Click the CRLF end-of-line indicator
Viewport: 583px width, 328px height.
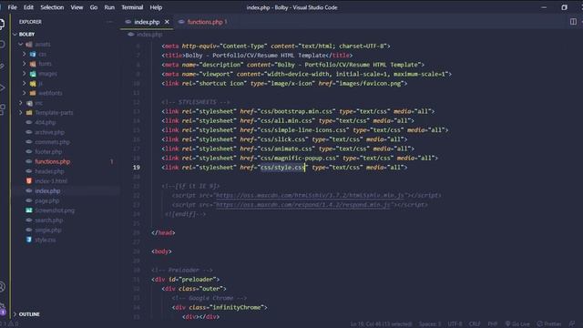pos(475,324)
